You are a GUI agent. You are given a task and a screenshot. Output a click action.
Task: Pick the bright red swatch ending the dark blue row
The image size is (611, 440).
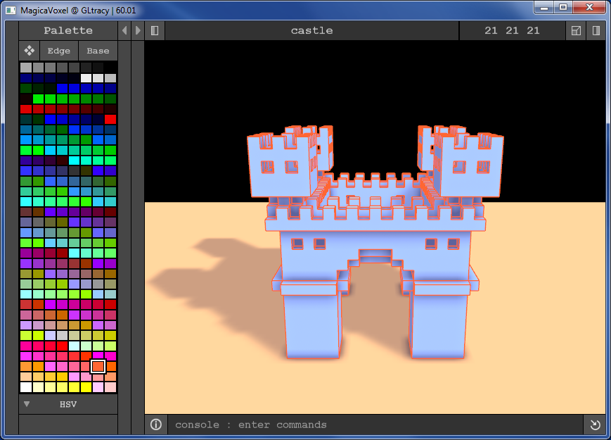110,119
